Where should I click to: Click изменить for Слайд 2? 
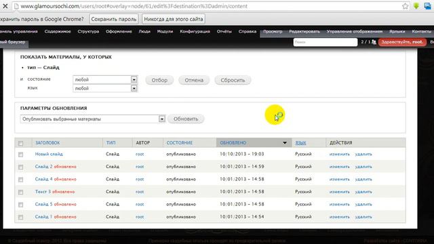340,167
